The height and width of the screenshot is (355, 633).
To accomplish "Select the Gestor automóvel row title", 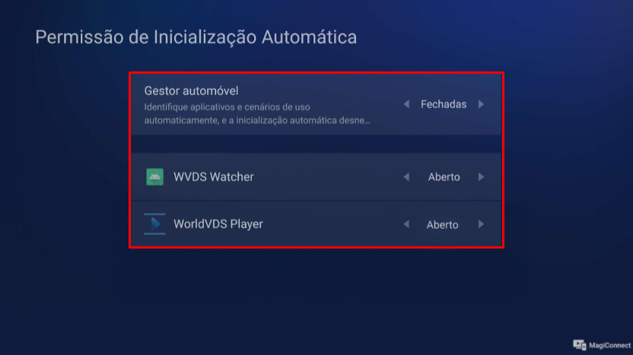I will [192, 90].
